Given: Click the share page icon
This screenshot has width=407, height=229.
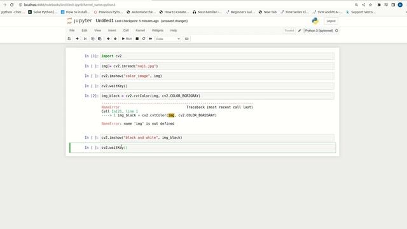Looking at the screenshot, I should [x=363, y=4].
